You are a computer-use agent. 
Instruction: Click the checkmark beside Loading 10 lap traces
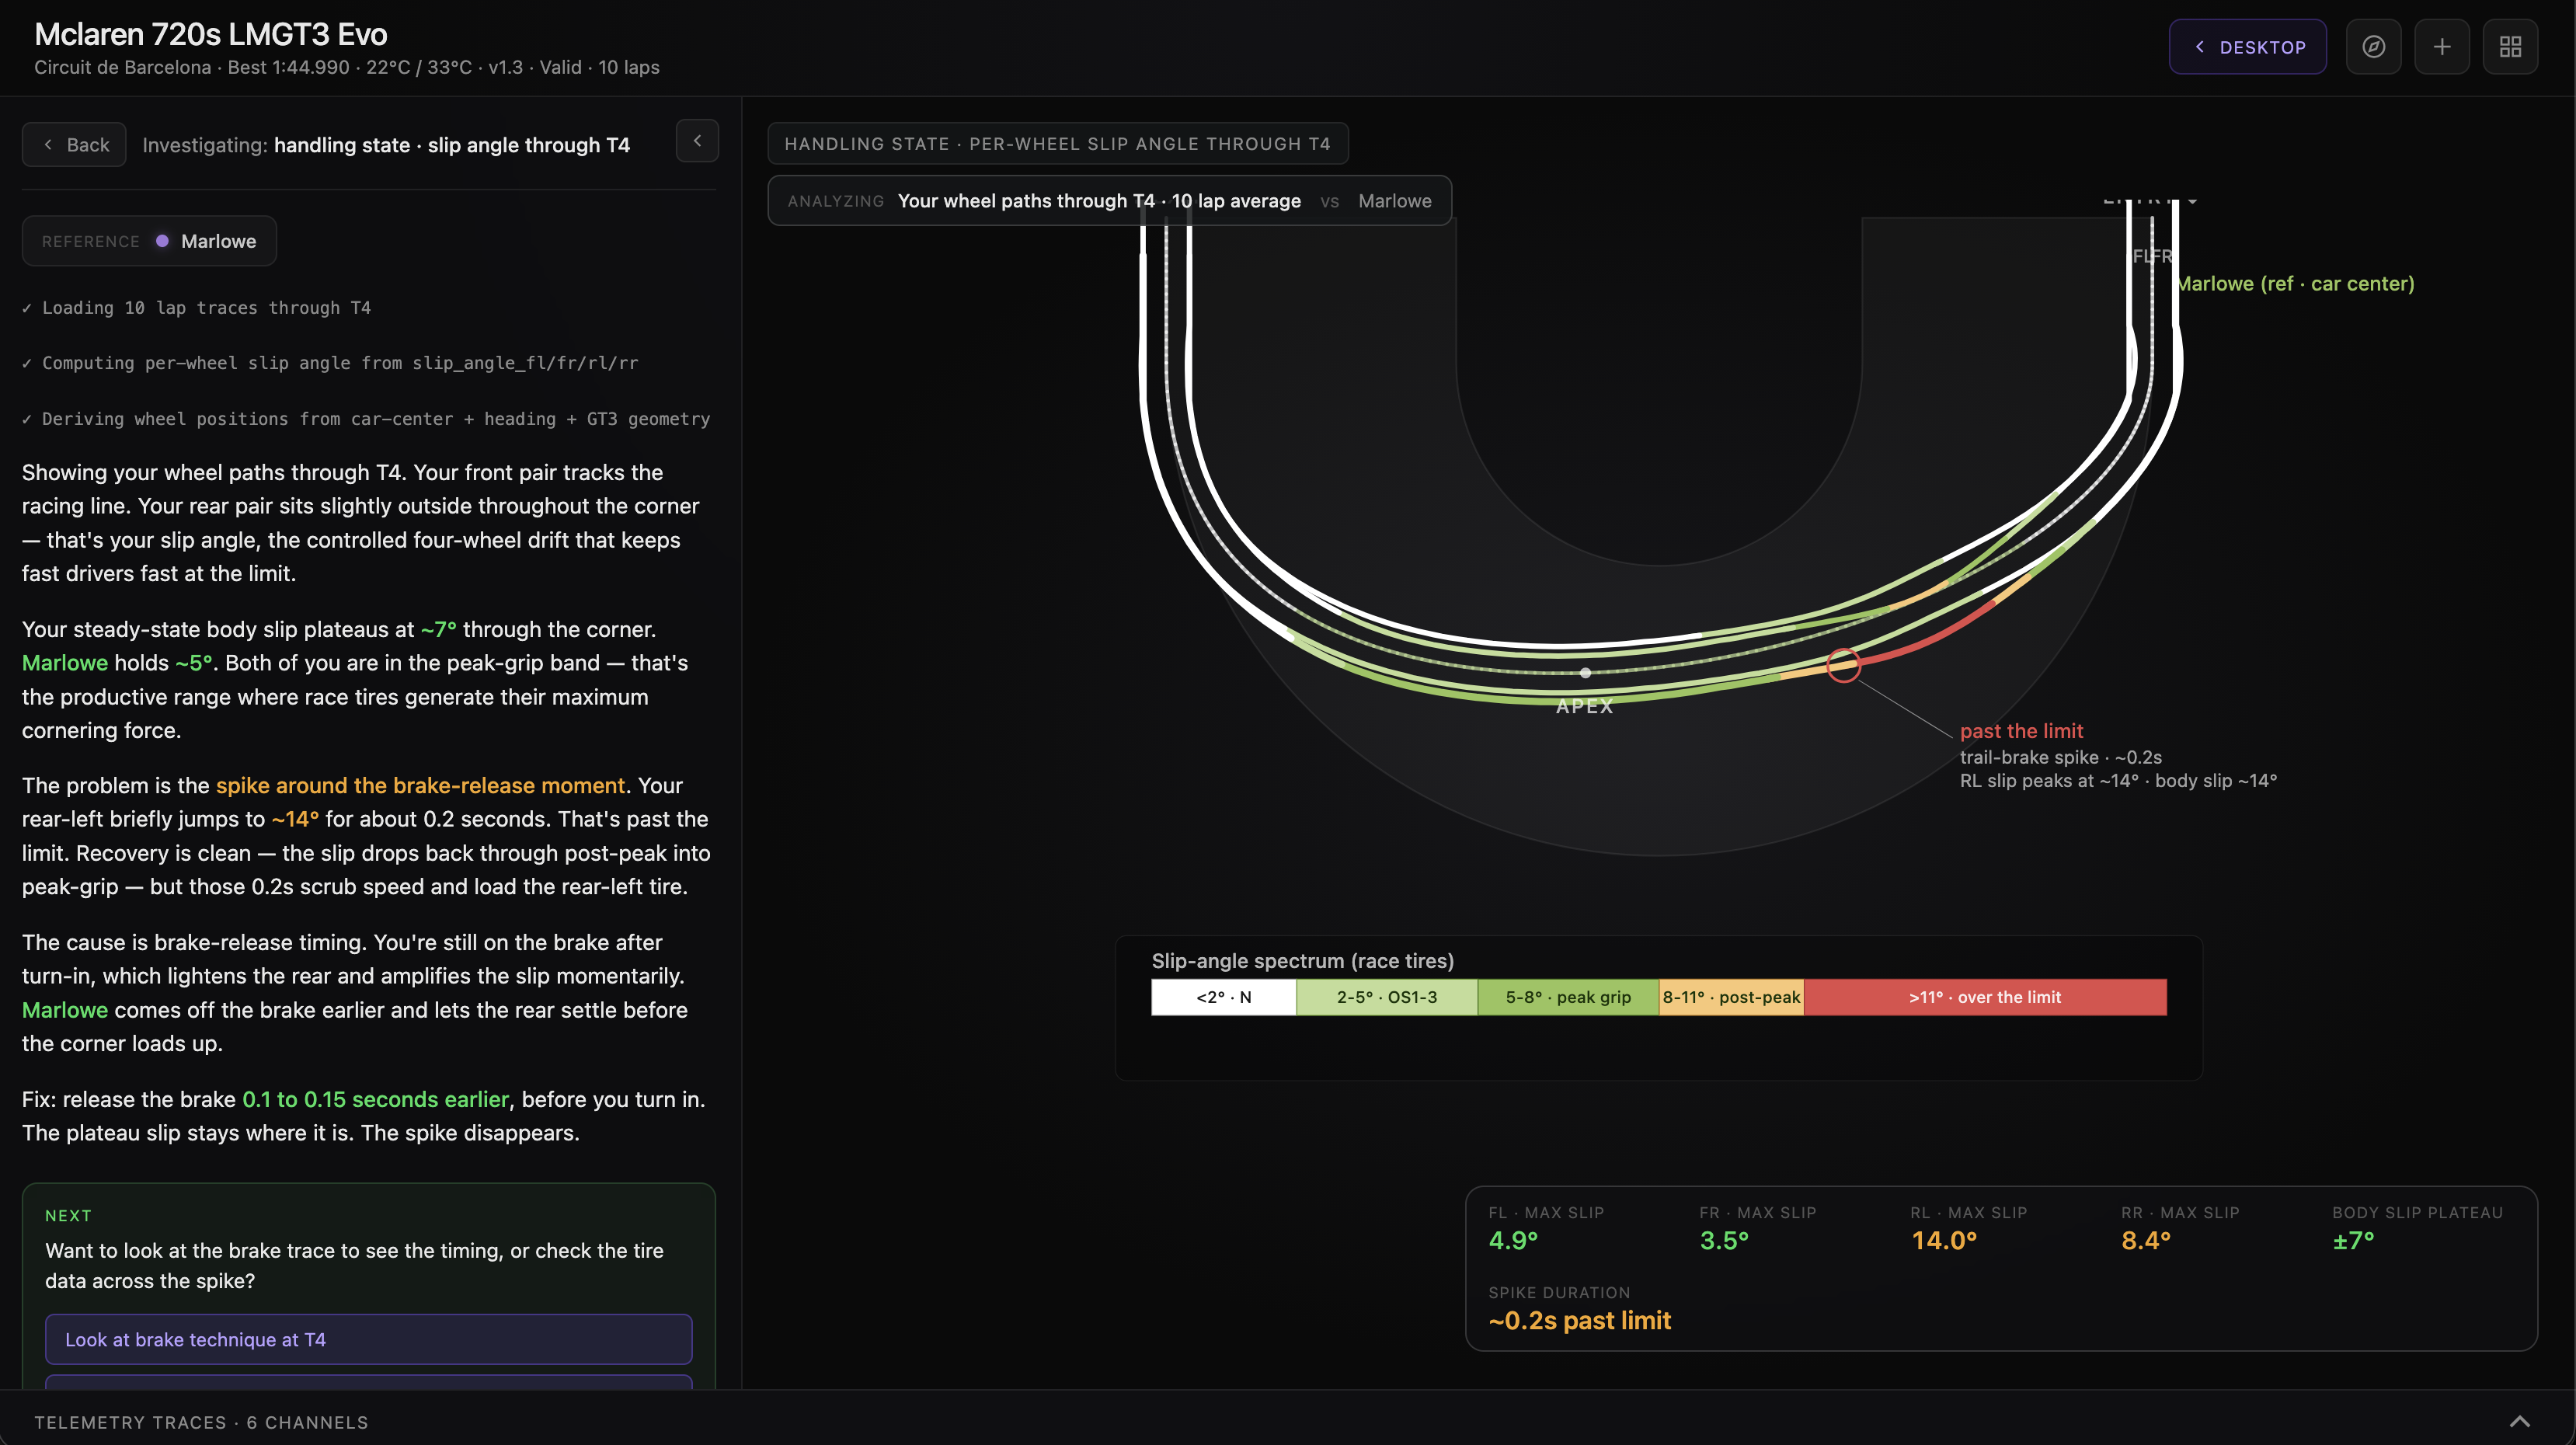click(x=27, y=308)
